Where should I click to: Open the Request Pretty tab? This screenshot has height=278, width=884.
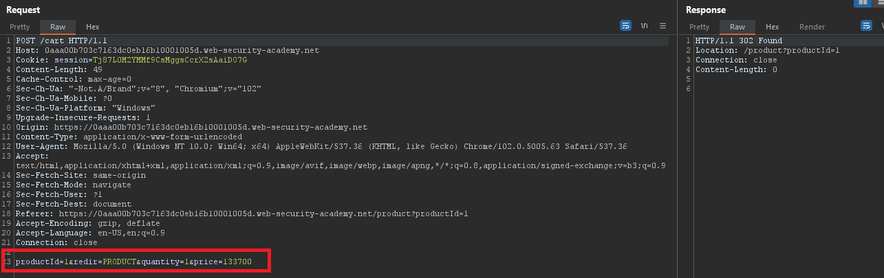pyautogui.click(x=20, y=27)
